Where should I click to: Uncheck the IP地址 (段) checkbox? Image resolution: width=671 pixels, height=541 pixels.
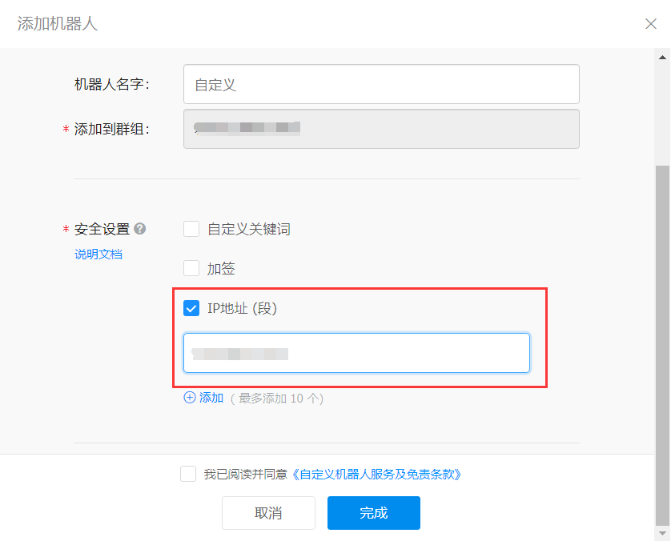tap(191, 308)
